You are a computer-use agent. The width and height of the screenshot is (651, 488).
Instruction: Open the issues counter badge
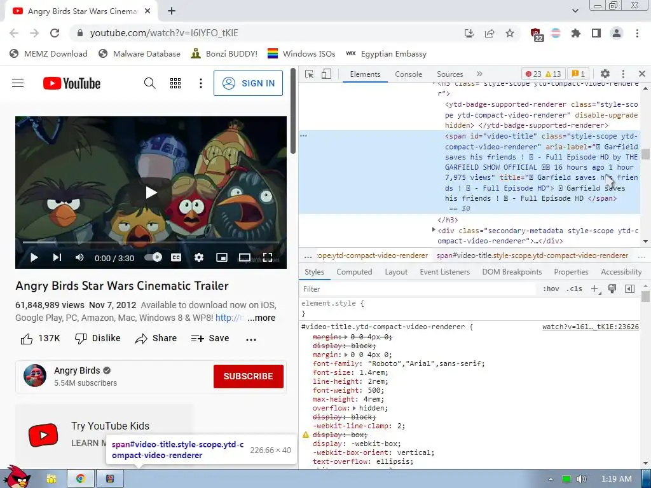(579, 74)
